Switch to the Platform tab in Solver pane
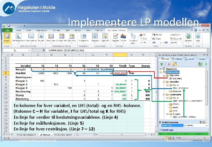Viewport: 212px width, 147px height. [177, 59]
